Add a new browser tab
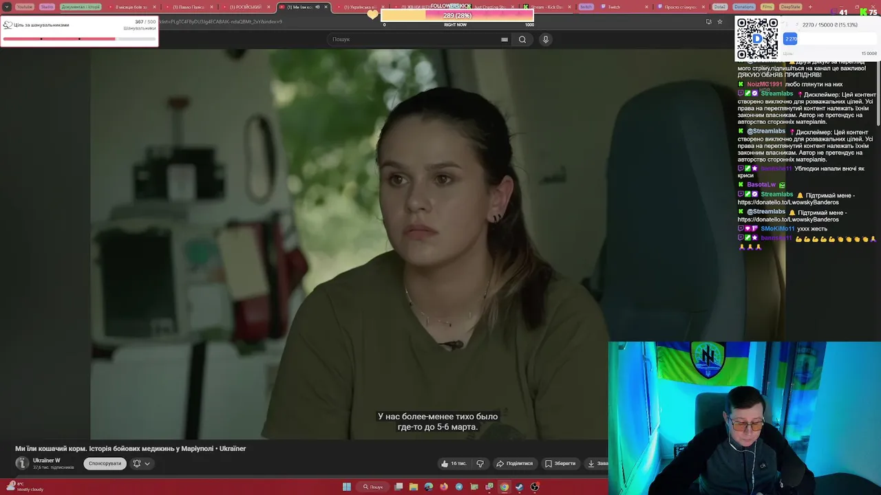Viewport: 881px width, 495px height. [x=810, y=7]
